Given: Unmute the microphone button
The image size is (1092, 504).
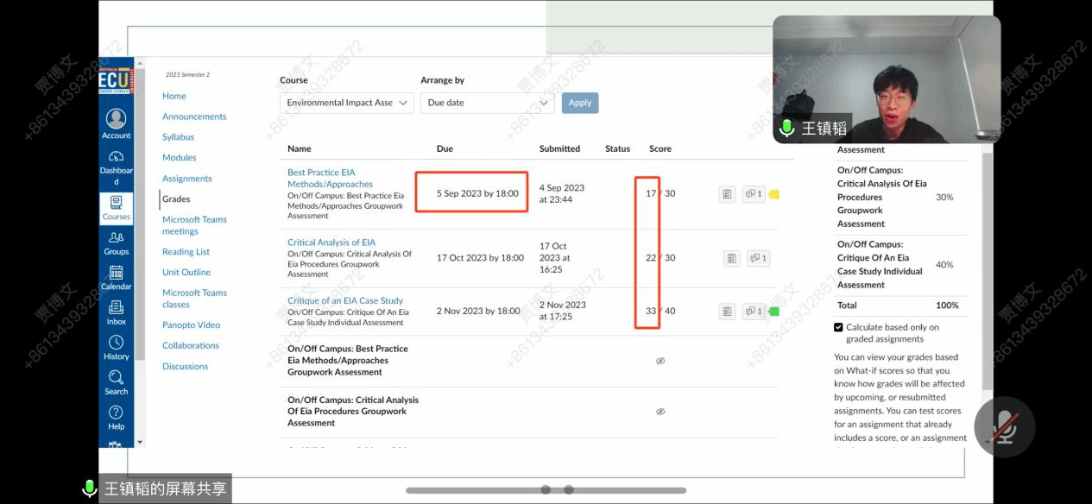Looking at the screenshot, I should [1004, 426].
